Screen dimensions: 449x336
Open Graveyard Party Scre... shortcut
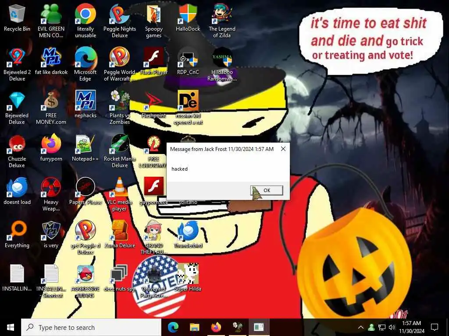(154, 281)
